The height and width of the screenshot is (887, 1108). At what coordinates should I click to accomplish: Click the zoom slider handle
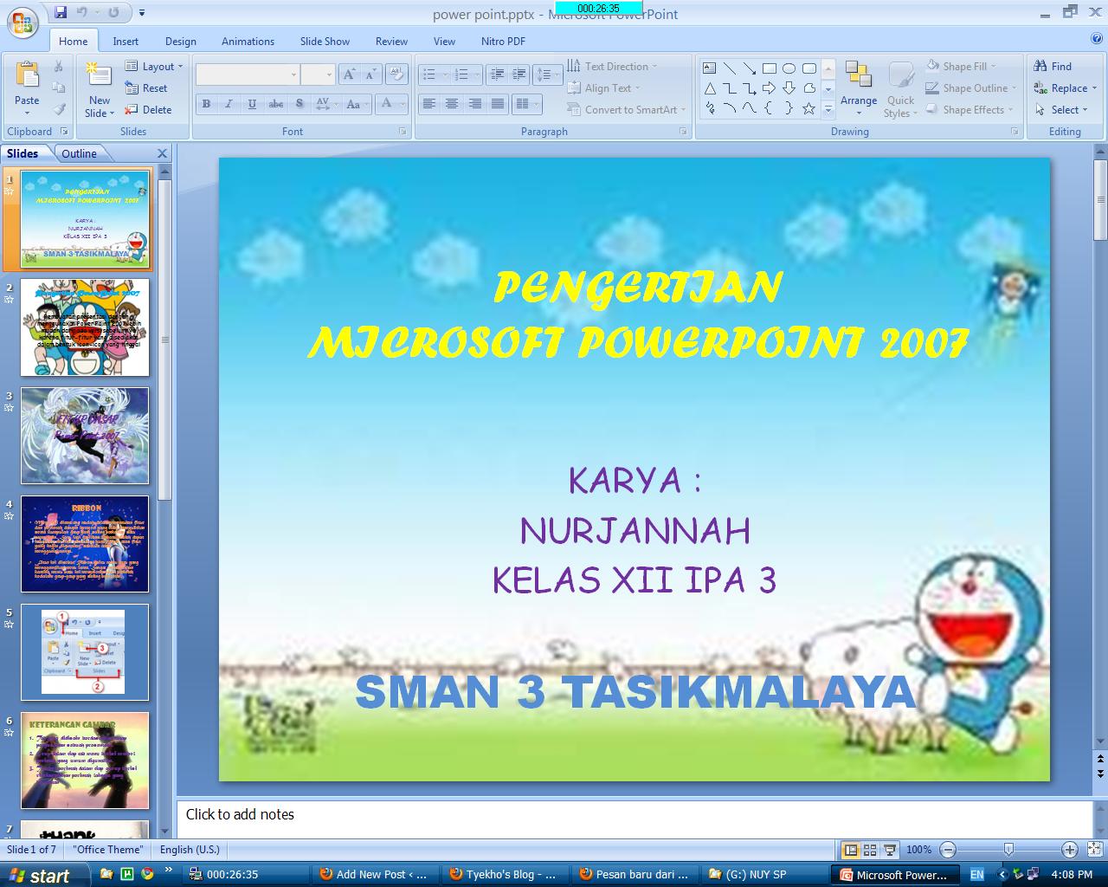point(1008,850)
